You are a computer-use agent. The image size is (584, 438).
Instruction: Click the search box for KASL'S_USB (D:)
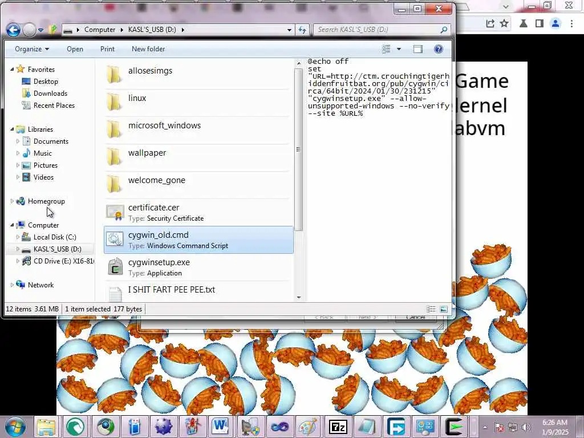[376, 30]
